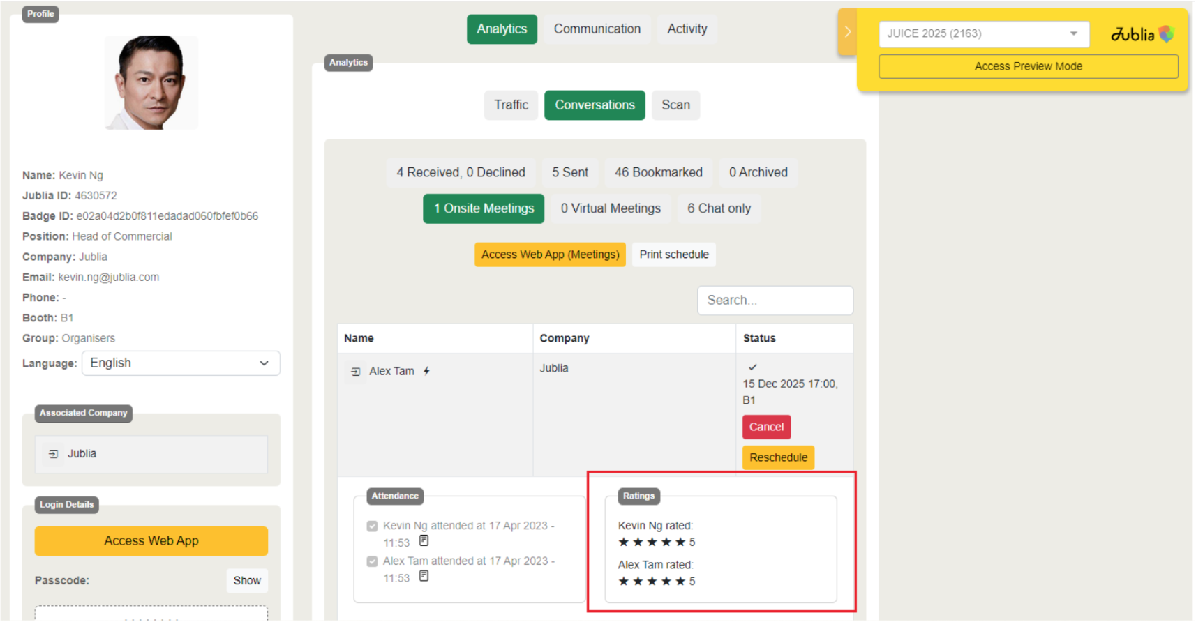
Task: Click the email kevin.ng@jublia.com
Action: pos(109,278)
